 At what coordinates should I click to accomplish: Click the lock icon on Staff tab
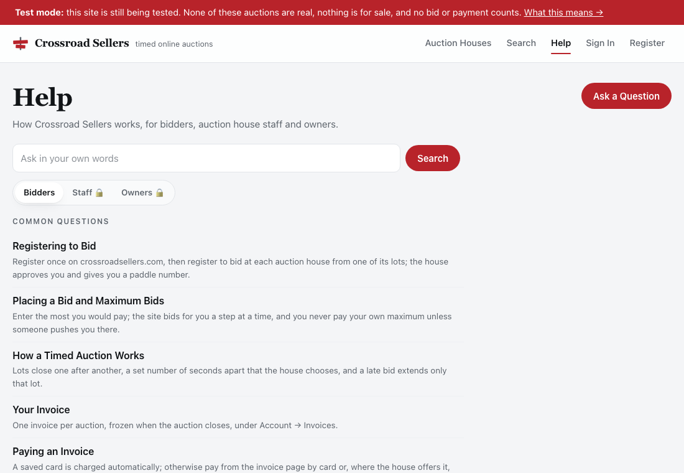(99, 192)
